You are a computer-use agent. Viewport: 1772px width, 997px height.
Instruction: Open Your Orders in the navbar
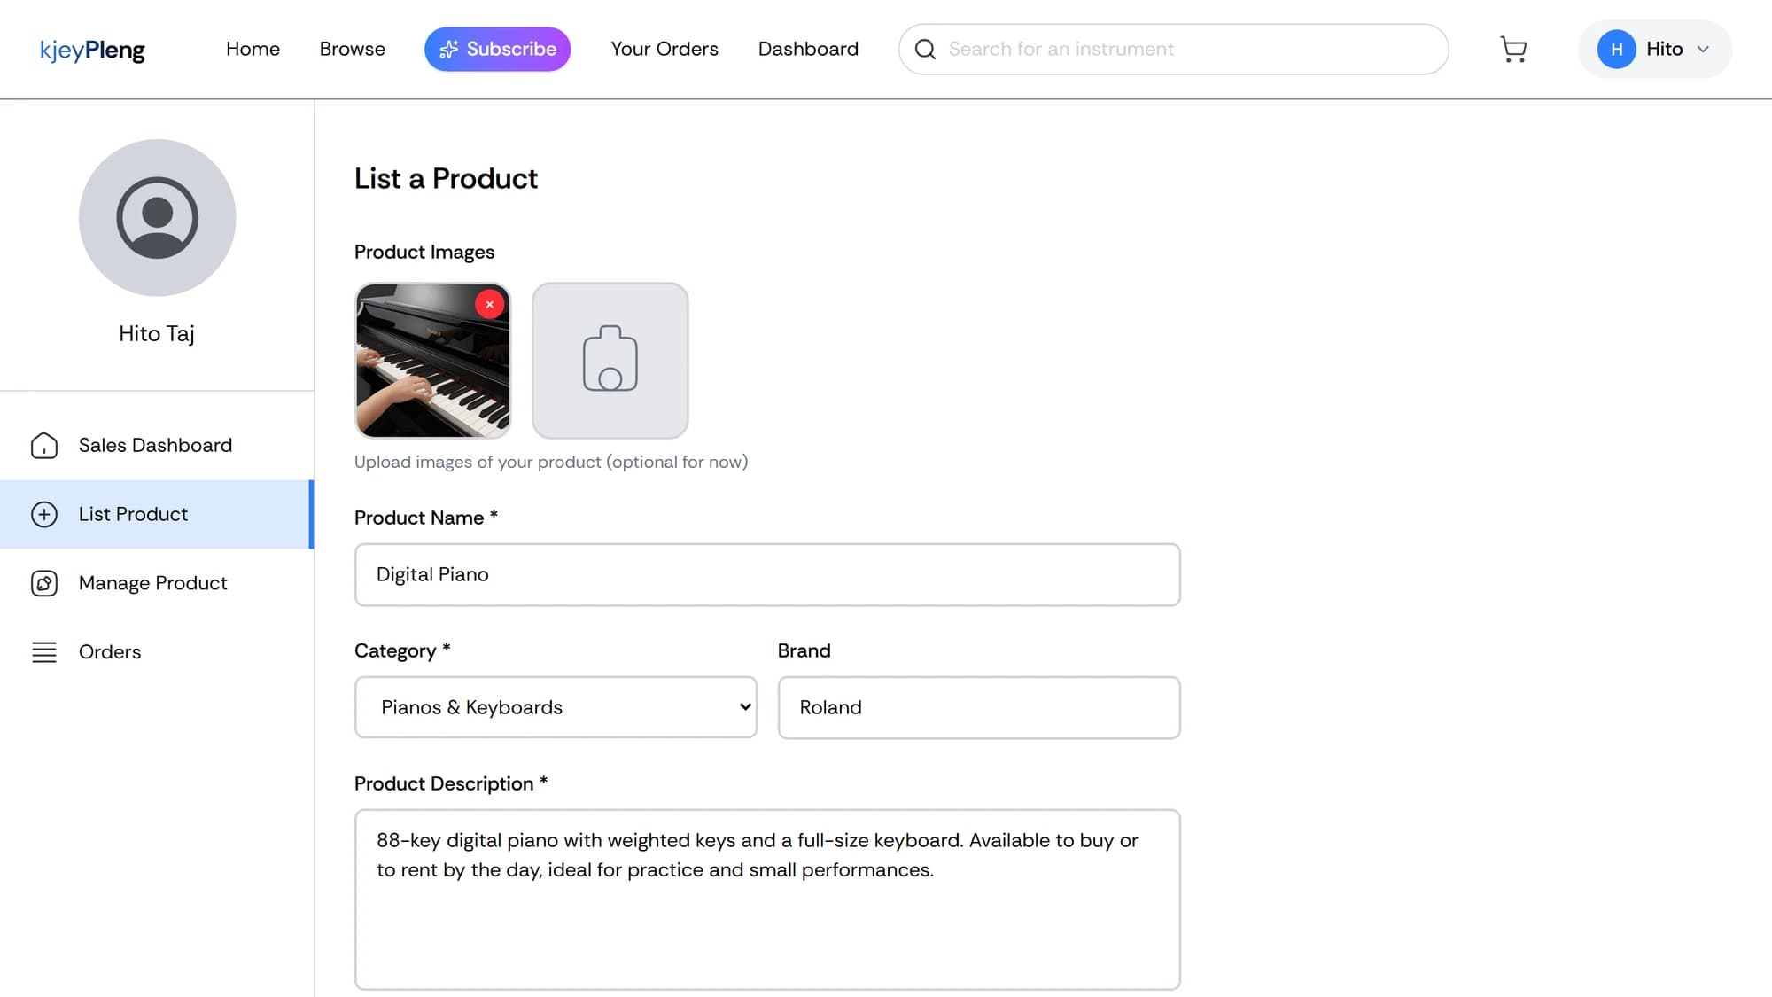pos(664,50)
